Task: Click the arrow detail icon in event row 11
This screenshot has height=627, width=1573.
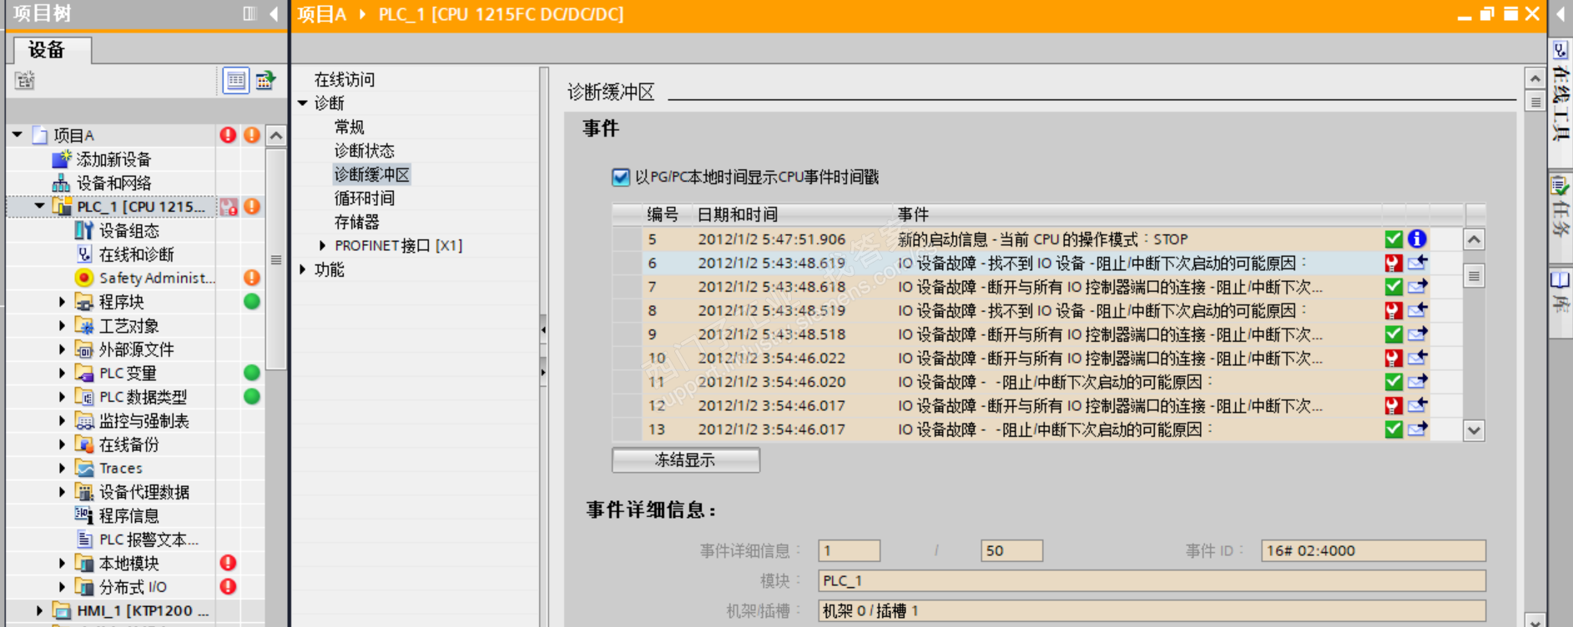Action: coord(1417,382)
